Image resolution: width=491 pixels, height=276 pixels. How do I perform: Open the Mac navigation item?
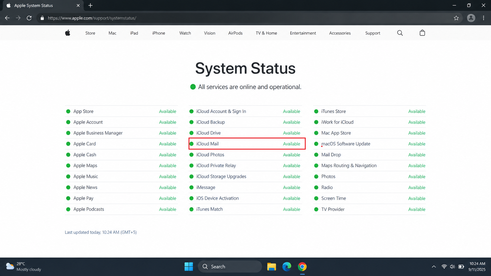point(112,33)
